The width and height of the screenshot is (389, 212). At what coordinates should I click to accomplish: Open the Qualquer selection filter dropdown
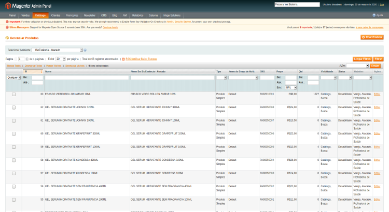(x=13, y=78)
